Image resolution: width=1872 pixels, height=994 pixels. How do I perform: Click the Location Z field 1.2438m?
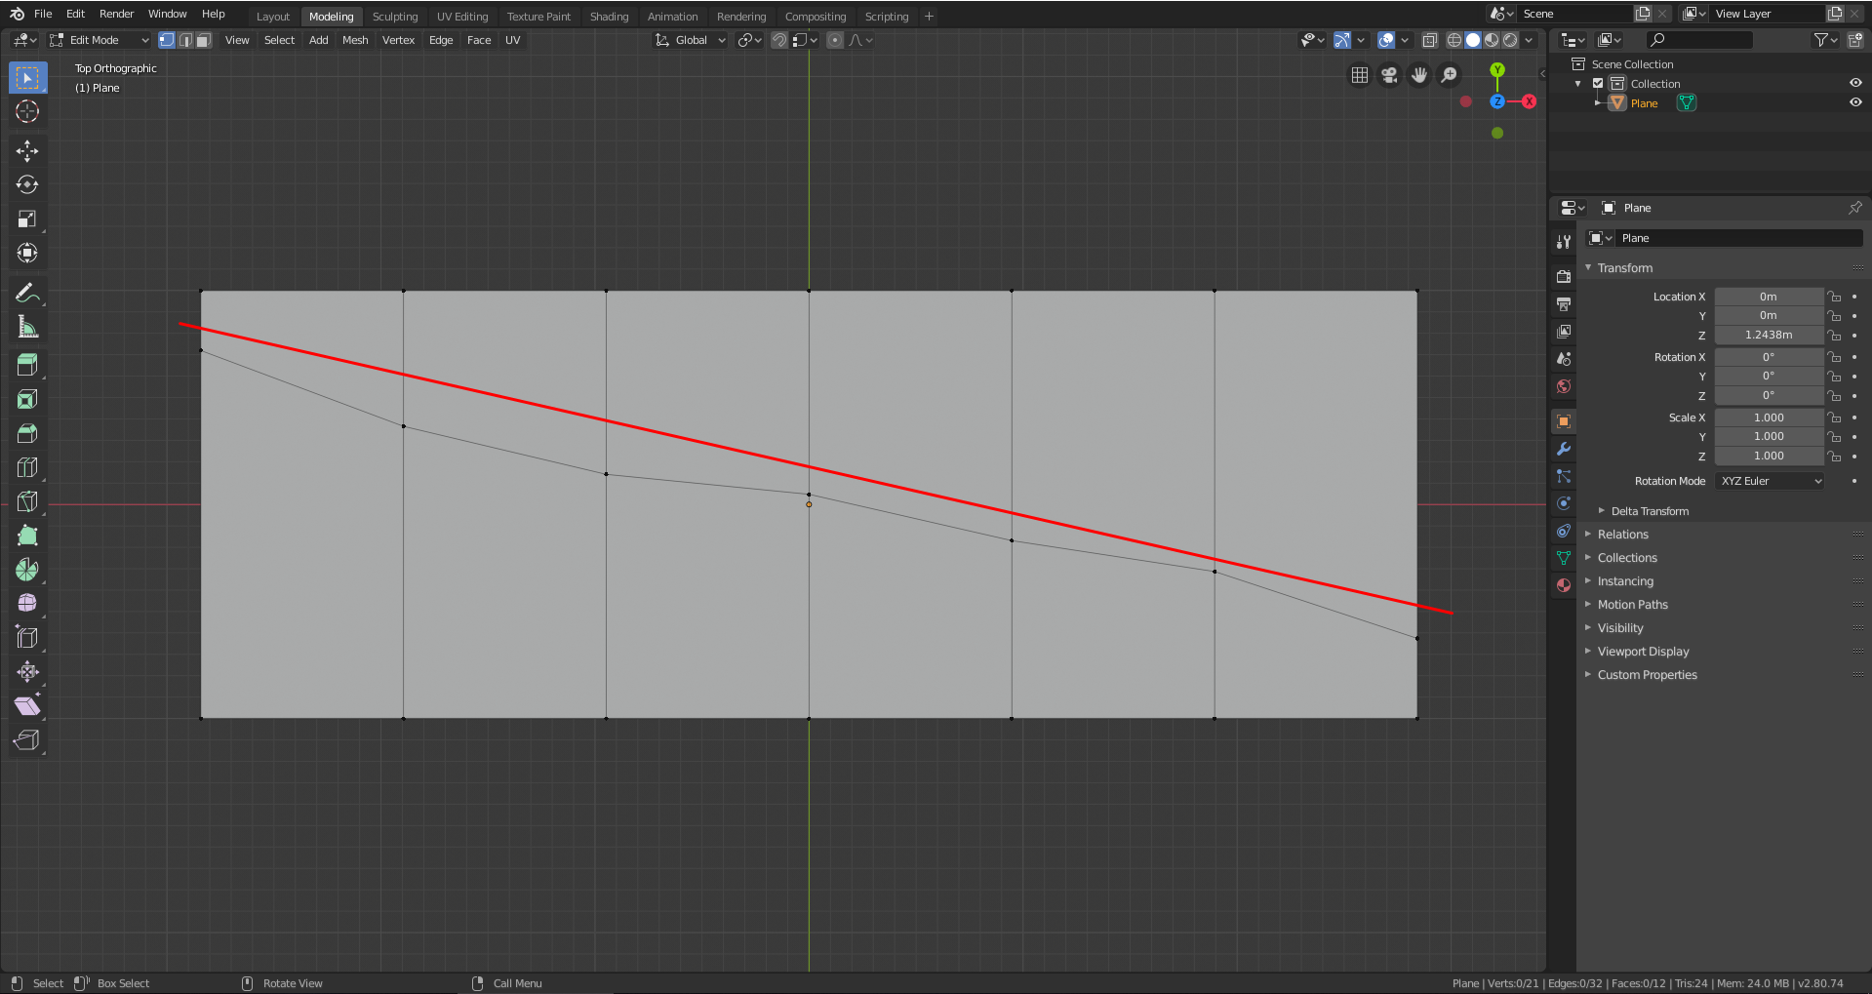(1769, 335)
